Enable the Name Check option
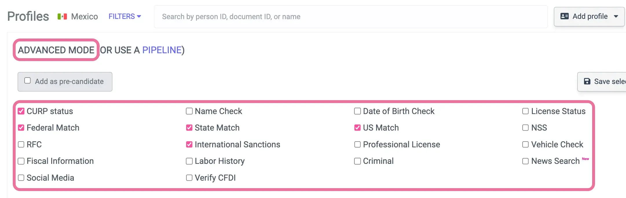The height and width of the screenshot is (198, 626). pyautogui.click(x=189, y=111)
